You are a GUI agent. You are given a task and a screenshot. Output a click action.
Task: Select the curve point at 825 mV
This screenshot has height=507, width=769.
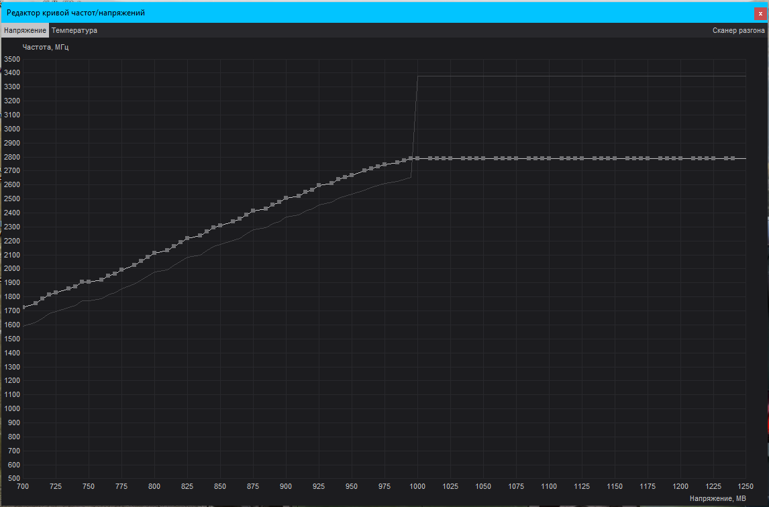coord(187,238)
